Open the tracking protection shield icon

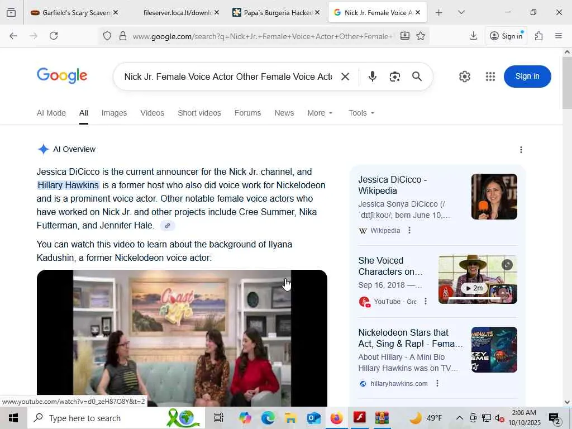(x=107, y=36)
